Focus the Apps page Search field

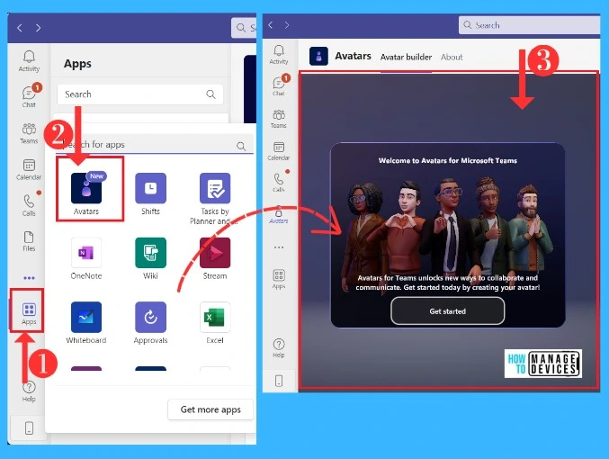140,94
